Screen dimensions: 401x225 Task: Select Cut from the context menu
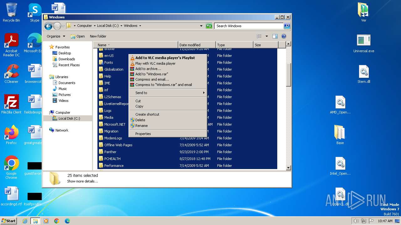click(x=168, y=101)
